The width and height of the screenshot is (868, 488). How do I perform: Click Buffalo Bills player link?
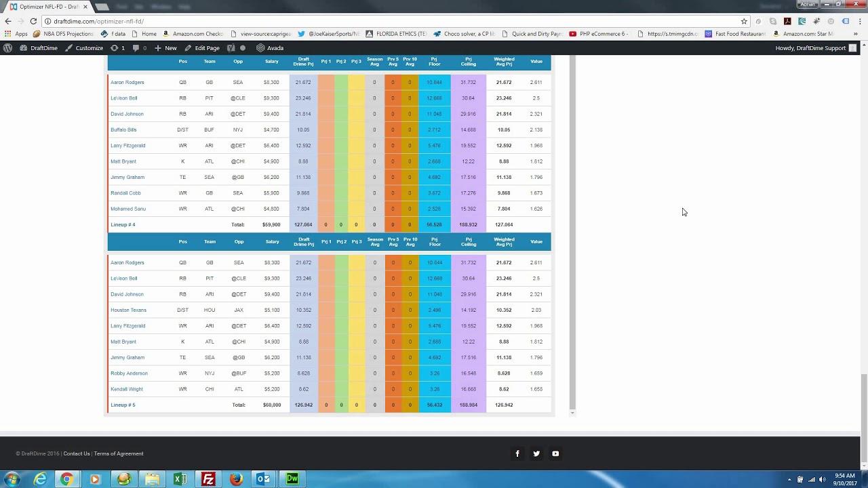(x=123, y=129)
